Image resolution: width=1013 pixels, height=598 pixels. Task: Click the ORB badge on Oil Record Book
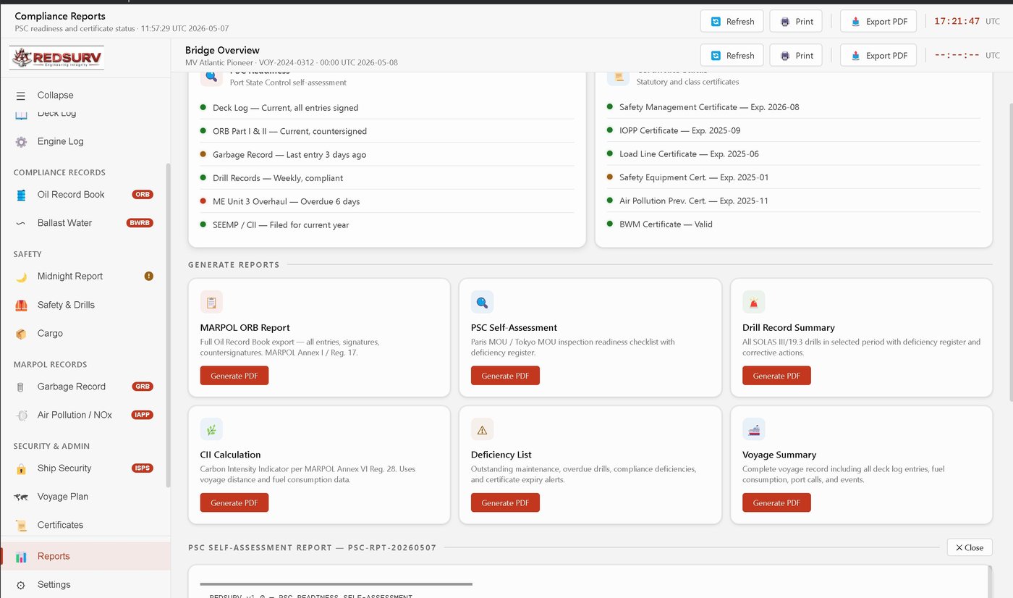pyautogui.click(x=143, y=194)
